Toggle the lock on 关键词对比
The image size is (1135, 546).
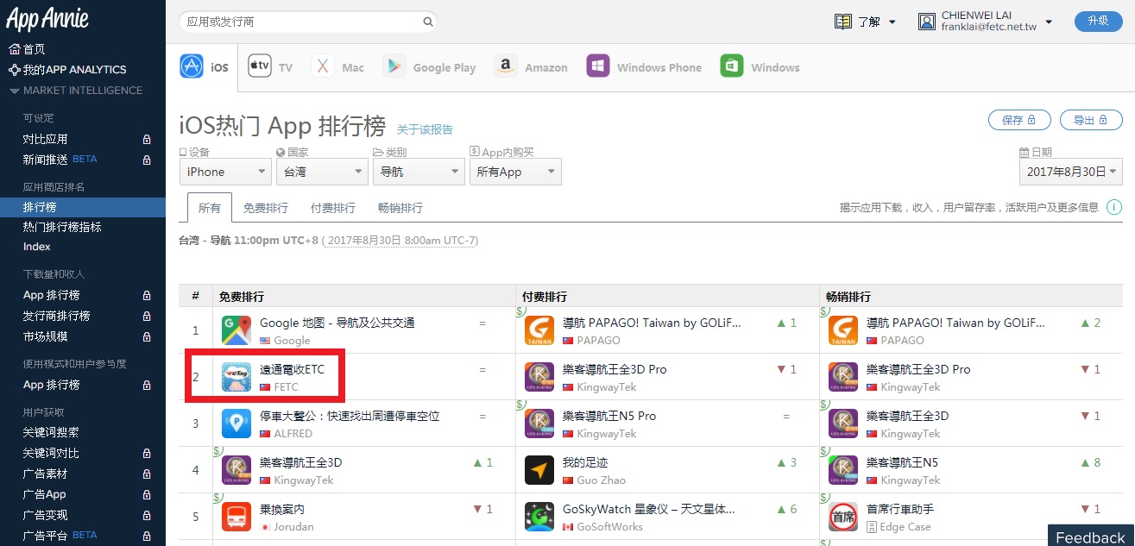pos(147,452)
